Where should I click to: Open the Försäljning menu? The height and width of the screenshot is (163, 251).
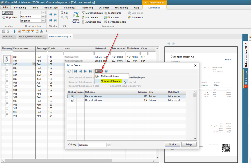click(20, 8)
